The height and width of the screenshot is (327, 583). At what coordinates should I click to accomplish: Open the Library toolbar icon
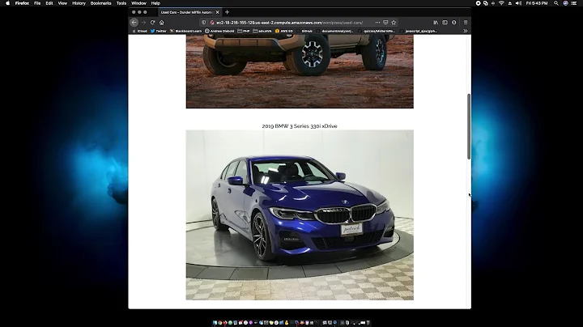436,23
